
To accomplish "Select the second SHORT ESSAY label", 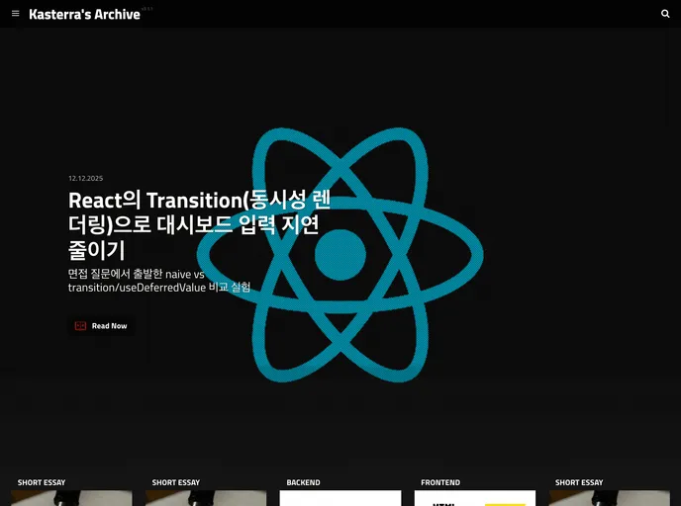I will [x=176, y=482].
